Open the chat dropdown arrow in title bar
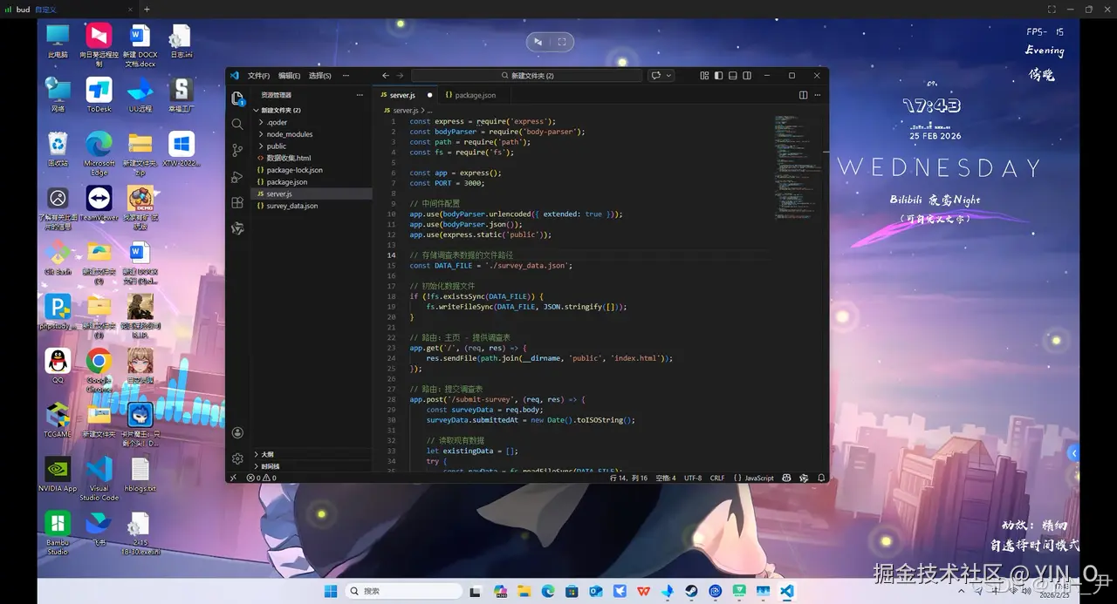The image size is (1117, 604). tap(669, 76)
